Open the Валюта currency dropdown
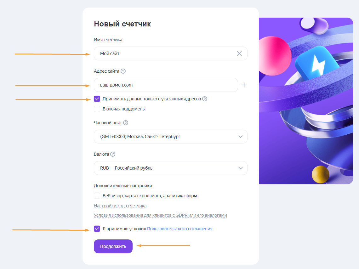The width and height of the screenshot is (359, 269). point(170,168)
